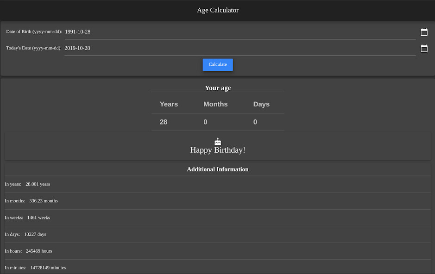This screenshot has width=435, height=274.
Task: Click the Months column header
Action: tap(215, 104)
